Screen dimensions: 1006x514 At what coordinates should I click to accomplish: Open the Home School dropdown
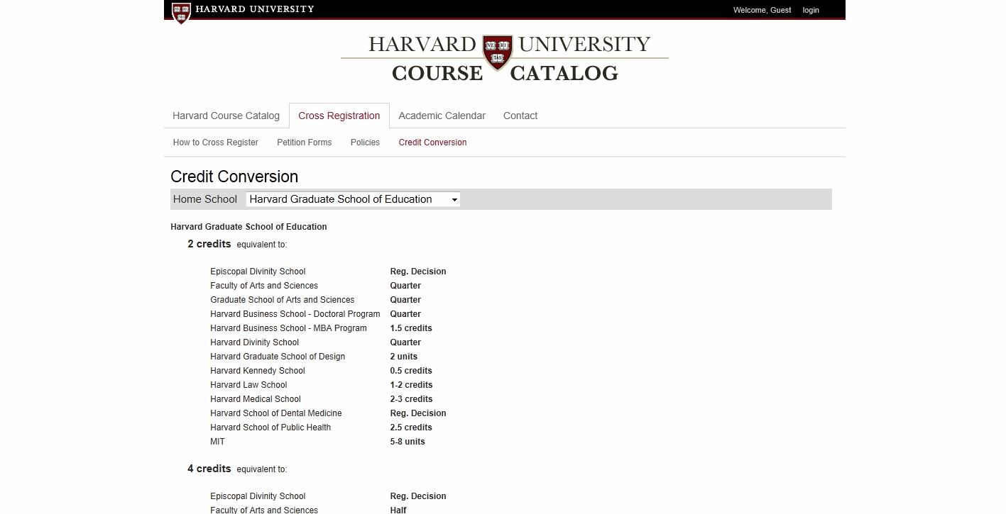point(353,199)
